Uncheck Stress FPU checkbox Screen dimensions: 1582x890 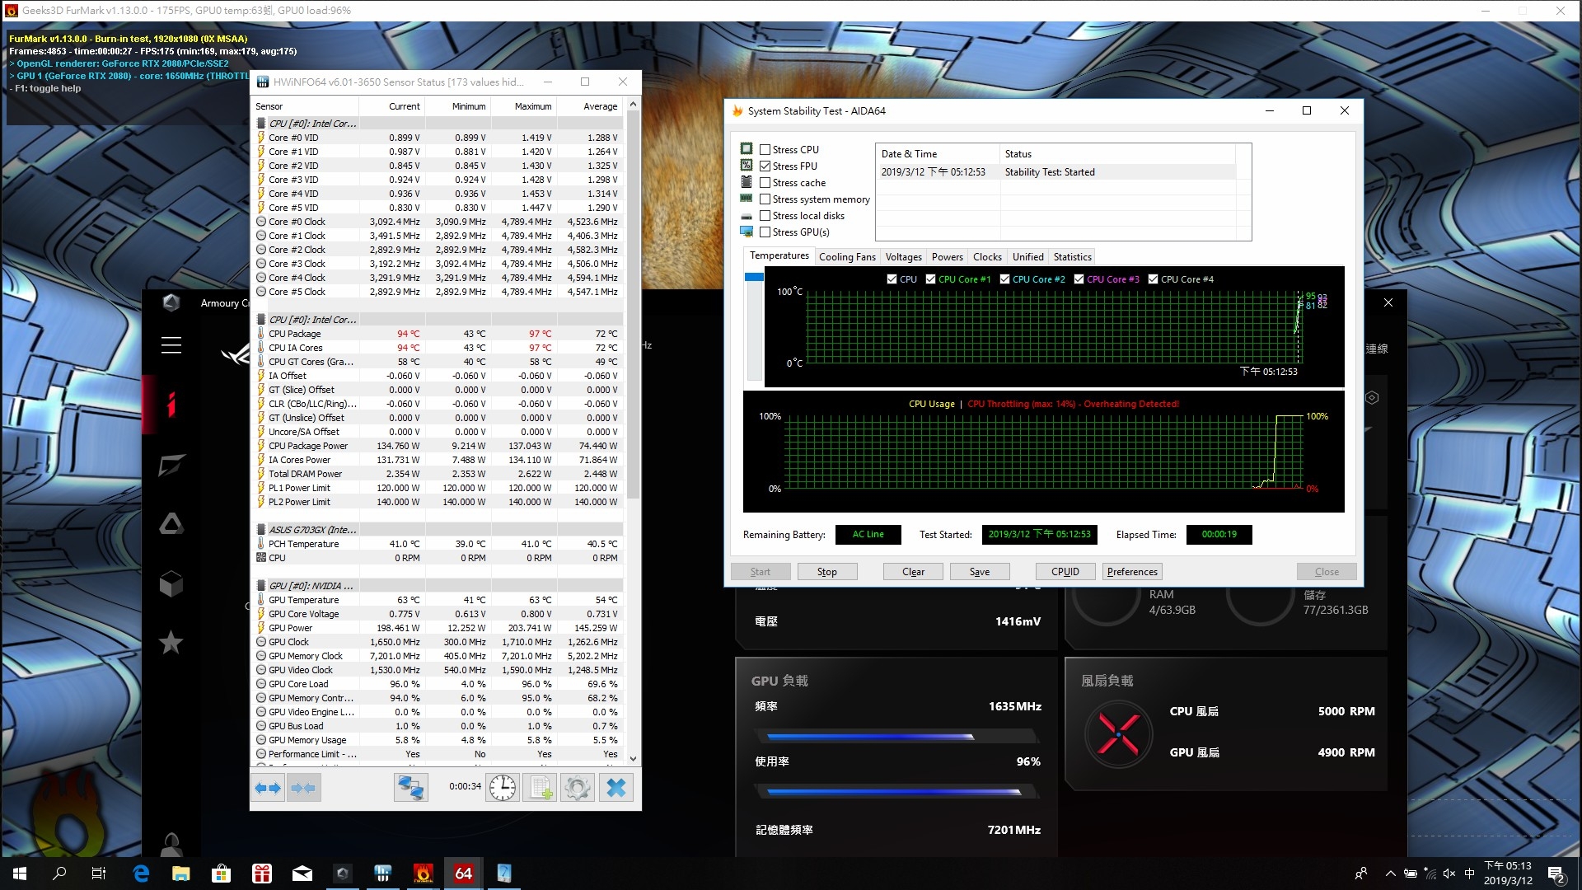pos(765,166)
